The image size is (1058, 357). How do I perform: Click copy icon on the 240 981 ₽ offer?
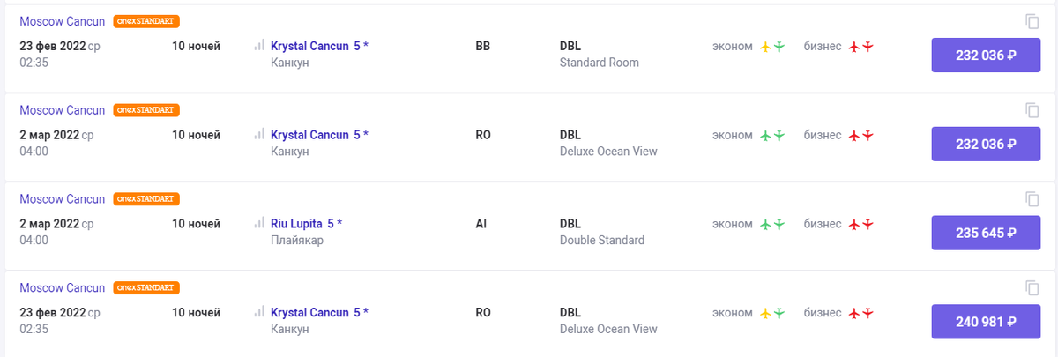click(x=1032, y=287)
